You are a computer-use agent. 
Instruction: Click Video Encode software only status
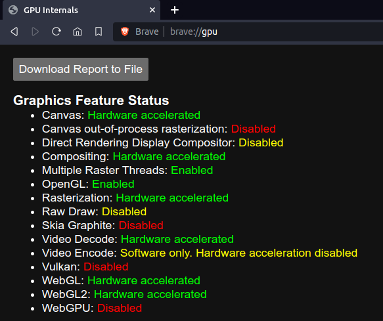point(238,253)
